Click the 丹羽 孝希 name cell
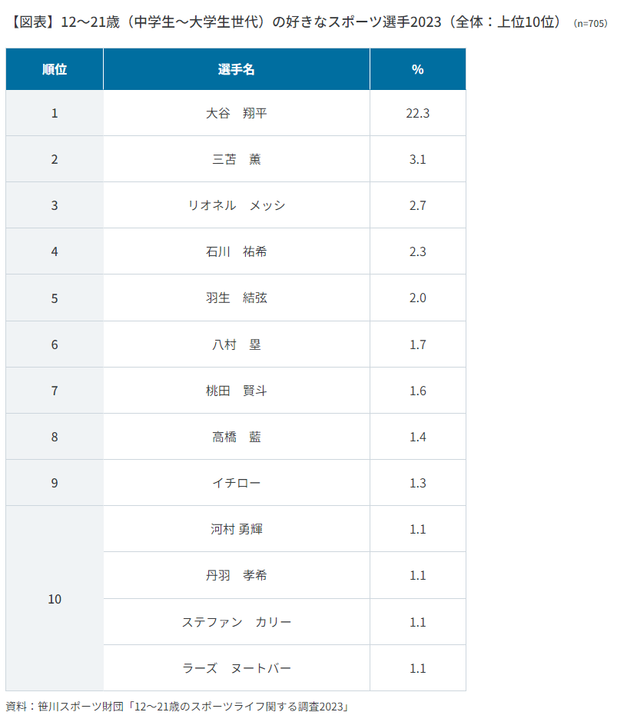Viewport: 617px width, 722px height. click(x=237, y=576)
